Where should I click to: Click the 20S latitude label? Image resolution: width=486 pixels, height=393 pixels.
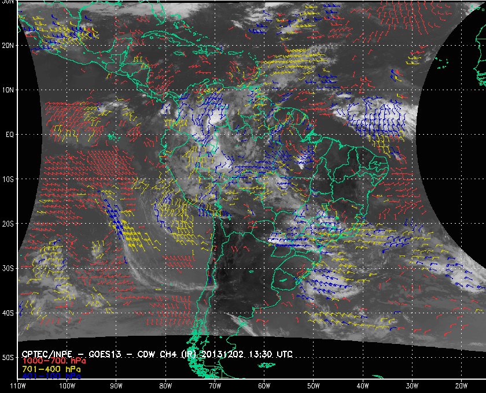(8, 224)
